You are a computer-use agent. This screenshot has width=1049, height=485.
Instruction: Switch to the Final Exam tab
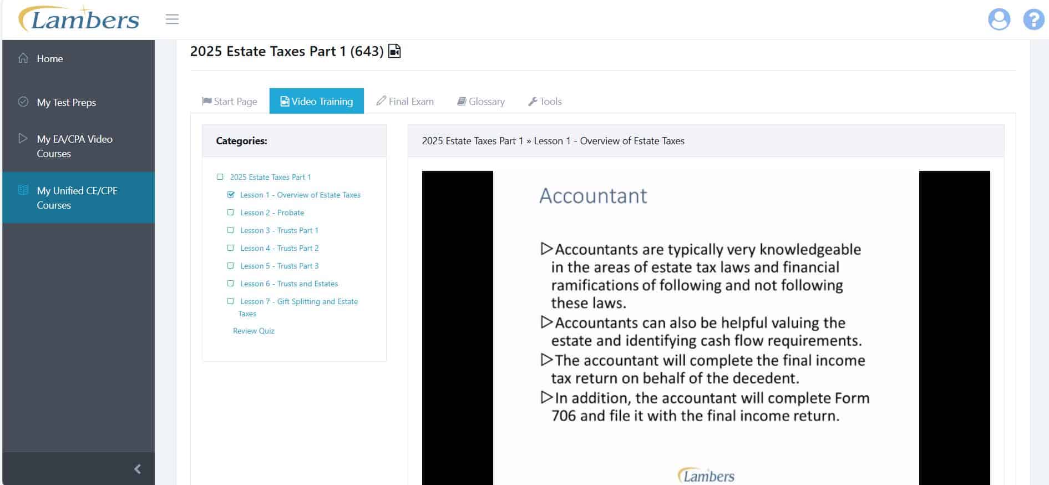coord(405,102)
